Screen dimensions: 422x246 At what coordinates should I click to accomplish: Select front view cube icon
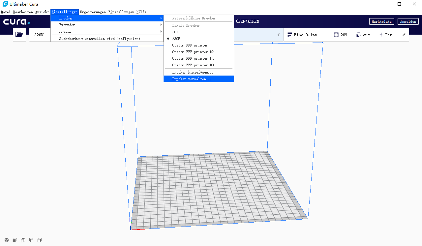[x=15, y=240]
